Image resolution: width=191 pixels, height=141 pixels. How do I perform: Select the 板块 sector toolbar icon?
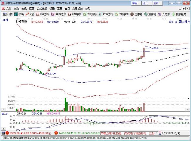click(x=19, y=14)
